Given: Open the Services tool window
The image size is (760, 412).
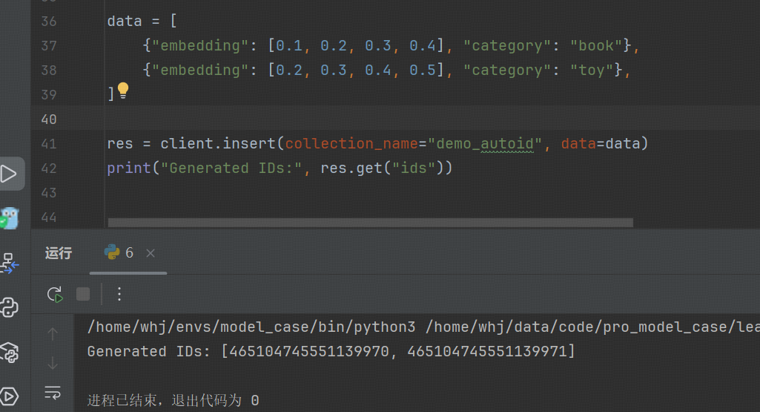Looking at the screenshot, I should 9,395.
